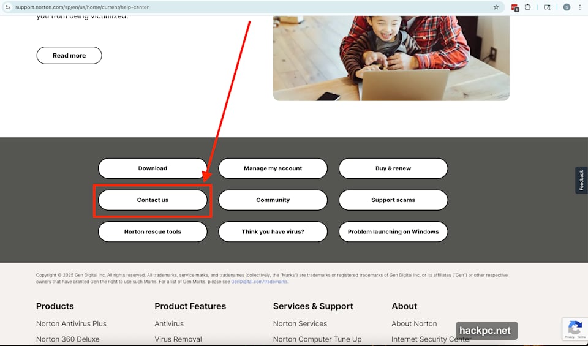This screenshot has width=588, height=346.
Task: Click the site info icon in address bar
Action: [x=7, y=7]
